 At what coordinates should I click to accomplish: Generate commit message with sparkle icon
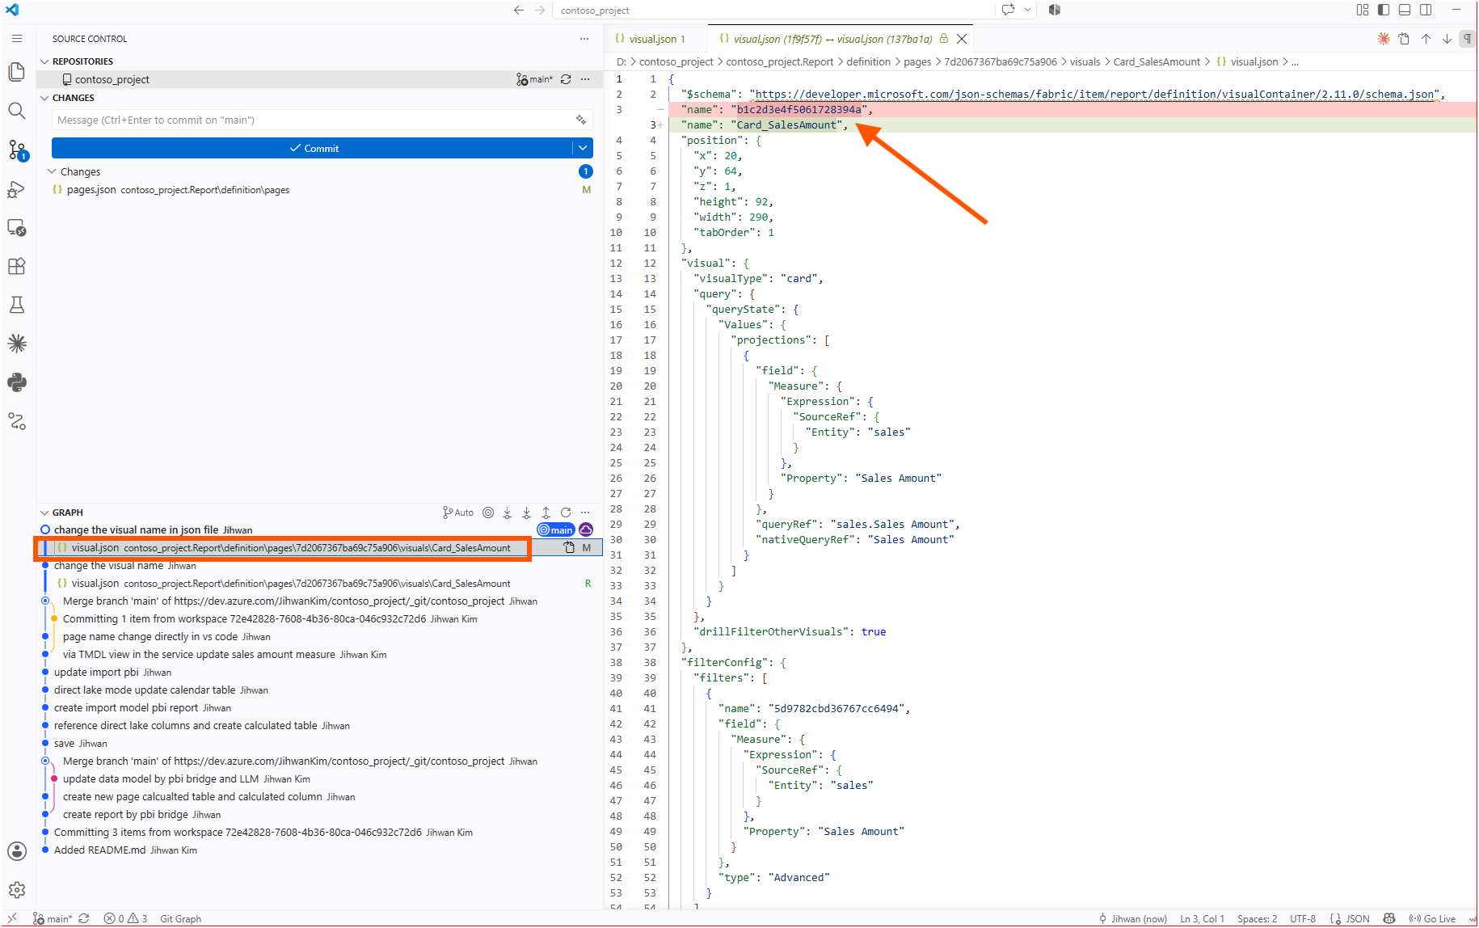pos(580,120)
